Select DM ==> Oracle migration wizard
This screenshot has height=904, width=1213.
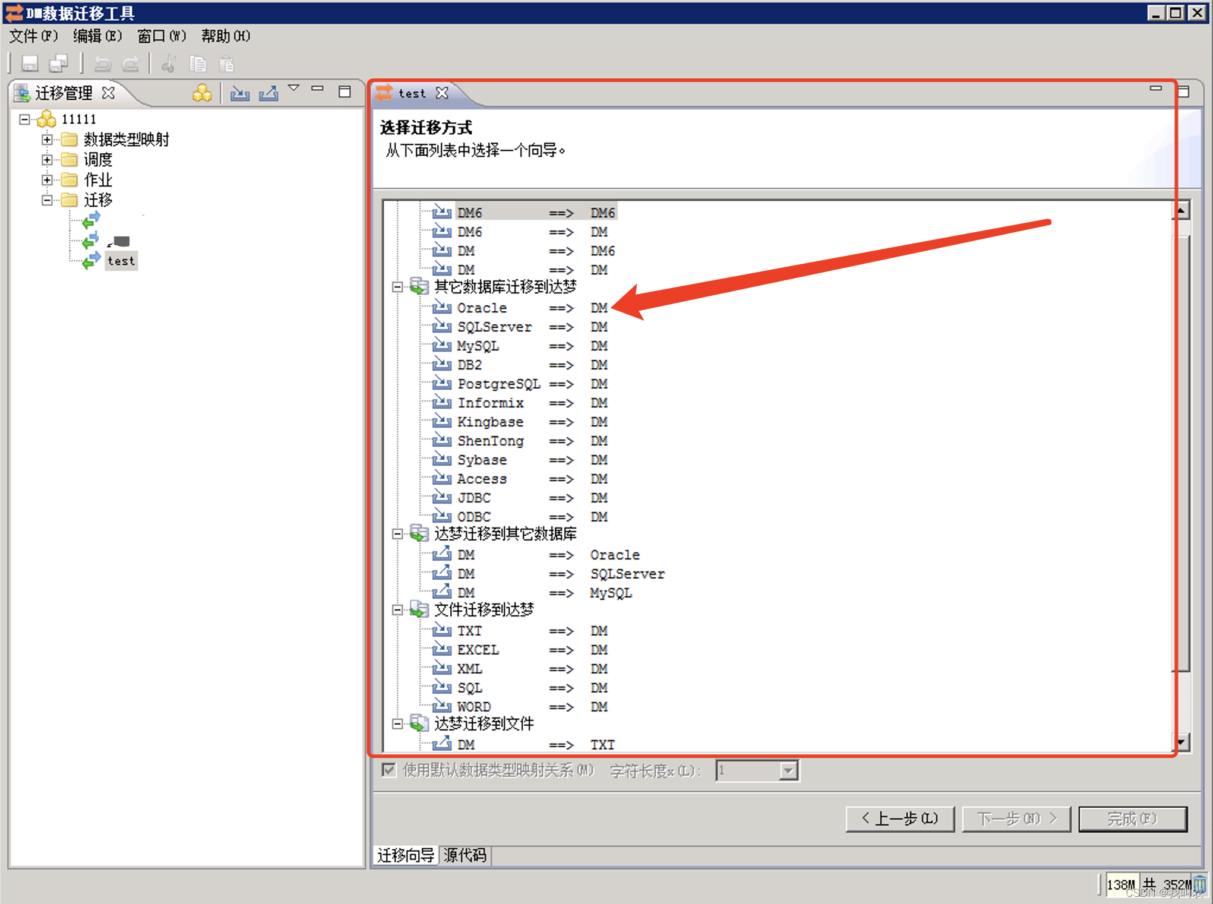point(536,555)
